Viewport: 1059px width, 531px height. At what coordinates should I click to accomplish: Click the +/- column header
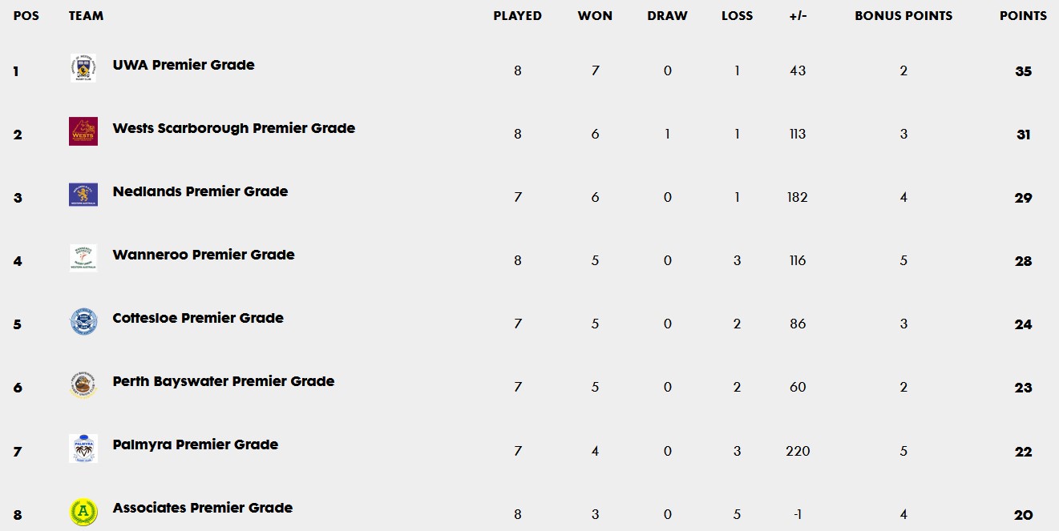pyautogui.click(x=798, y=16)
